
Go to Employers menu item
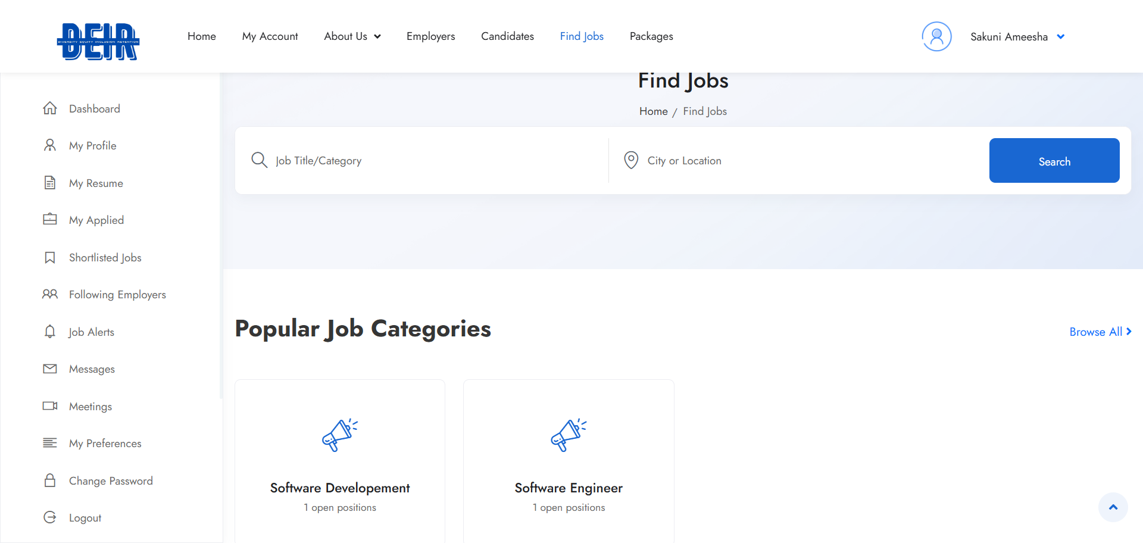point(430,36)
